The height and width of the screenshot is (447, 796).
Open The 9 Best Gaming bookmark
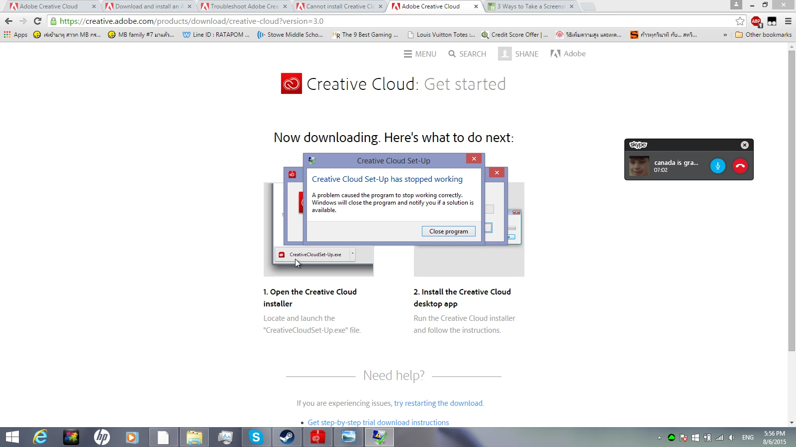click(x=365, y=35)
